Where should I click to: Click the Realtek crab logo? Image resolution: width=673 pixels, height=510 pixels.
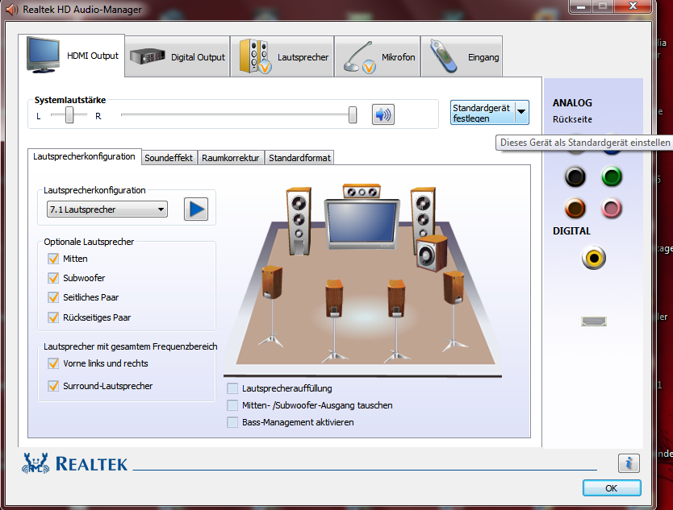(36, 462)
